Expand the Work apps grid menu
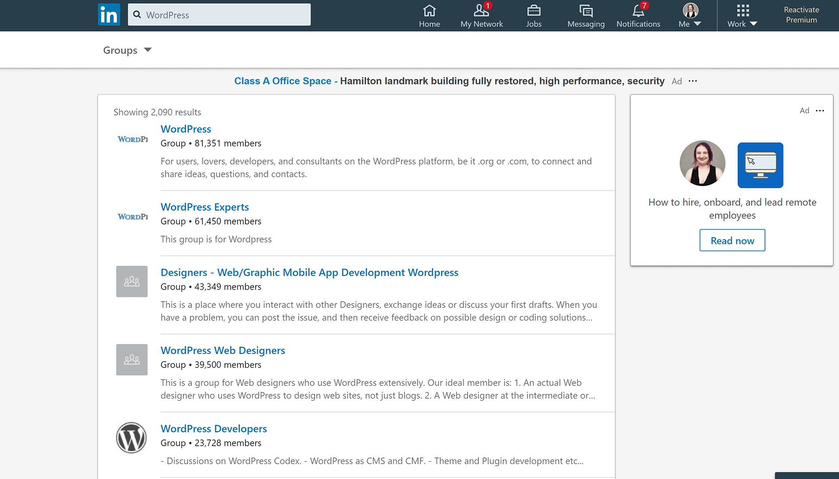Screen dimensions: 839x479 tap(742, 16)
